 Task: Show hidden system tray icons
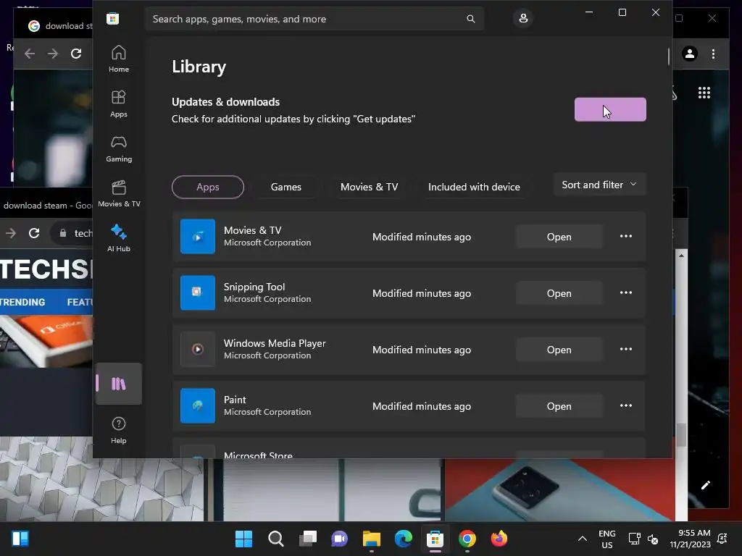coord(583,539)
